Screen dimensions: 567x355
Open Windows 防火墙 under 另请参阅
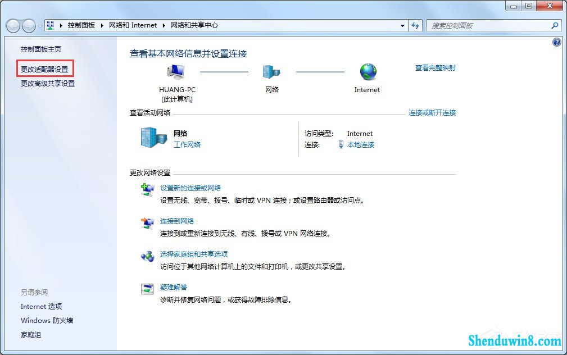[47, 321]
